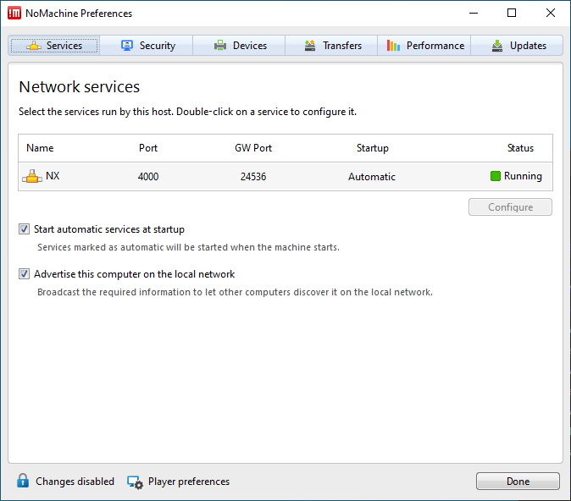
Task: Click the GW port value 24536
Action: [x=253, y=177]
